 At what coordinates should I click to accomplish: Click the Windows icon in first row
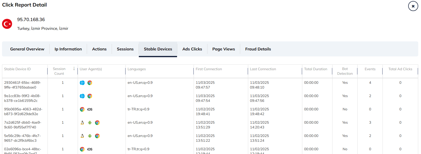click(82, 83)
